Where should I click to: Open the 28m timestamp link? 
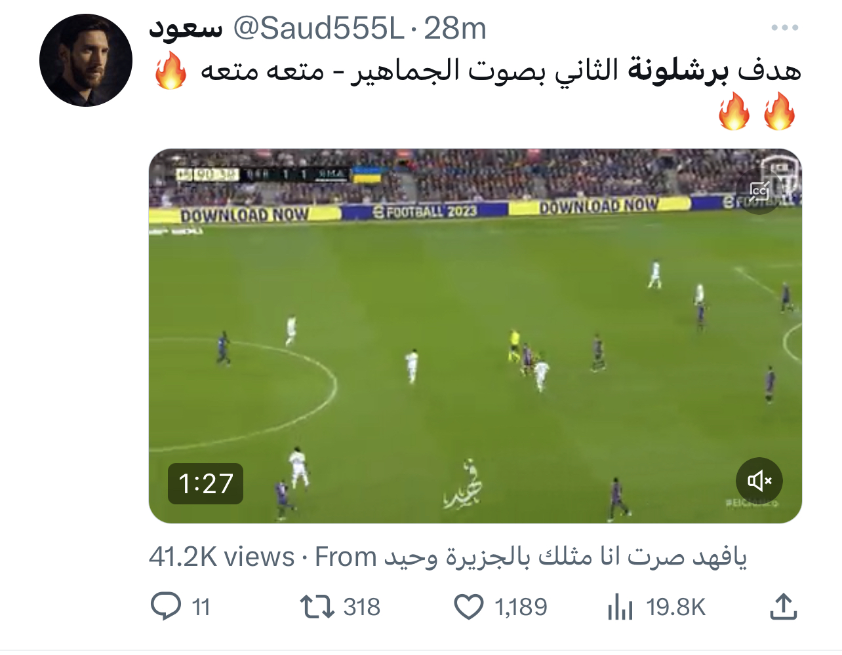point(455,28)
